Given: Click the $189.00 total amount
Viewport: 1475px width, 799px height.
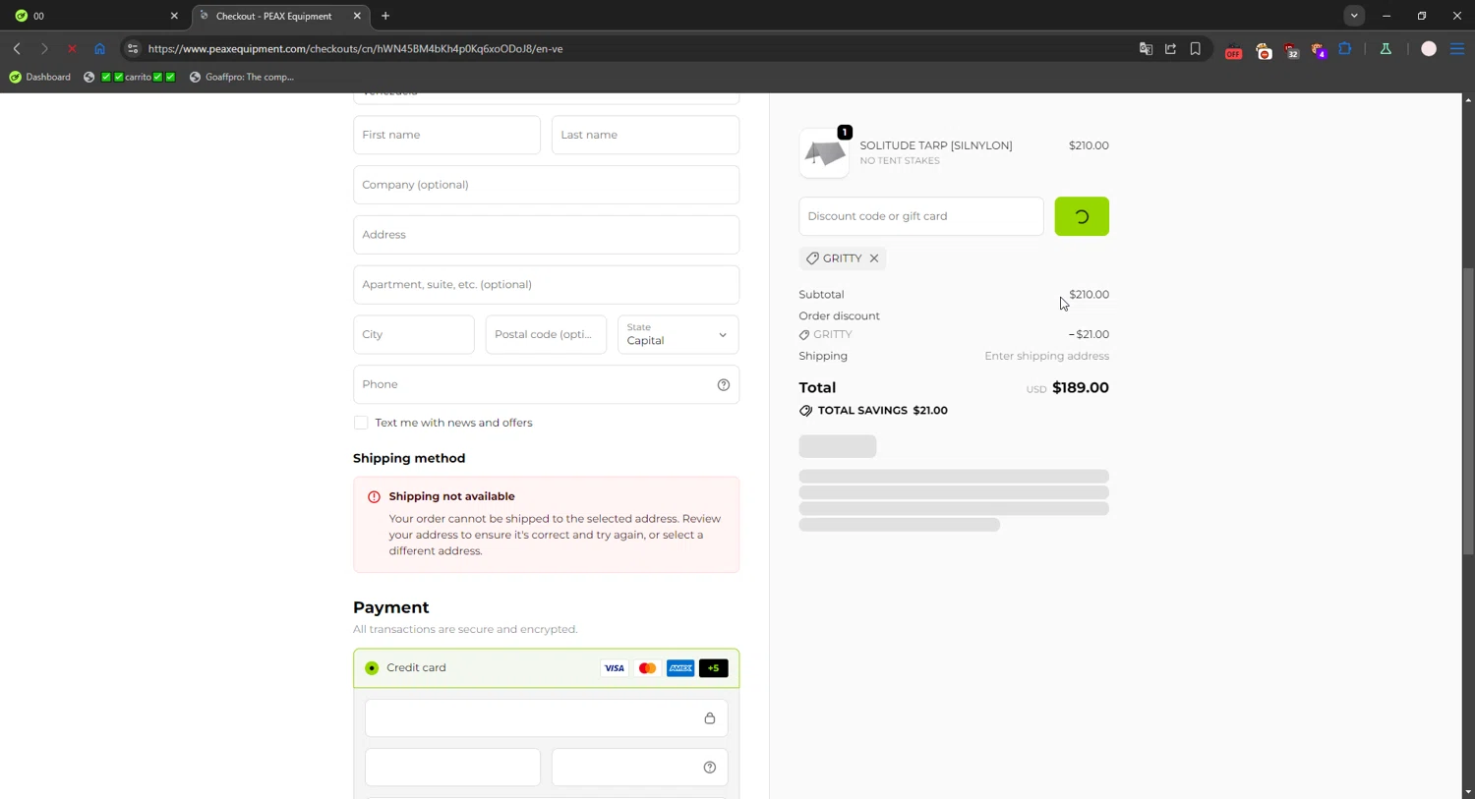Looking at the screenshot, I should (1081, 388).
